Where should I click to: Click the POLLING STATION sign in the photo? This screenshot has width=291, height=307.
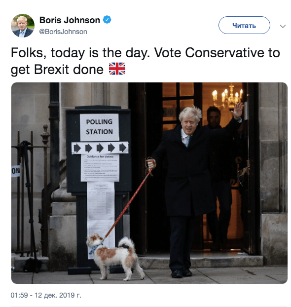(x=100, y=127)
